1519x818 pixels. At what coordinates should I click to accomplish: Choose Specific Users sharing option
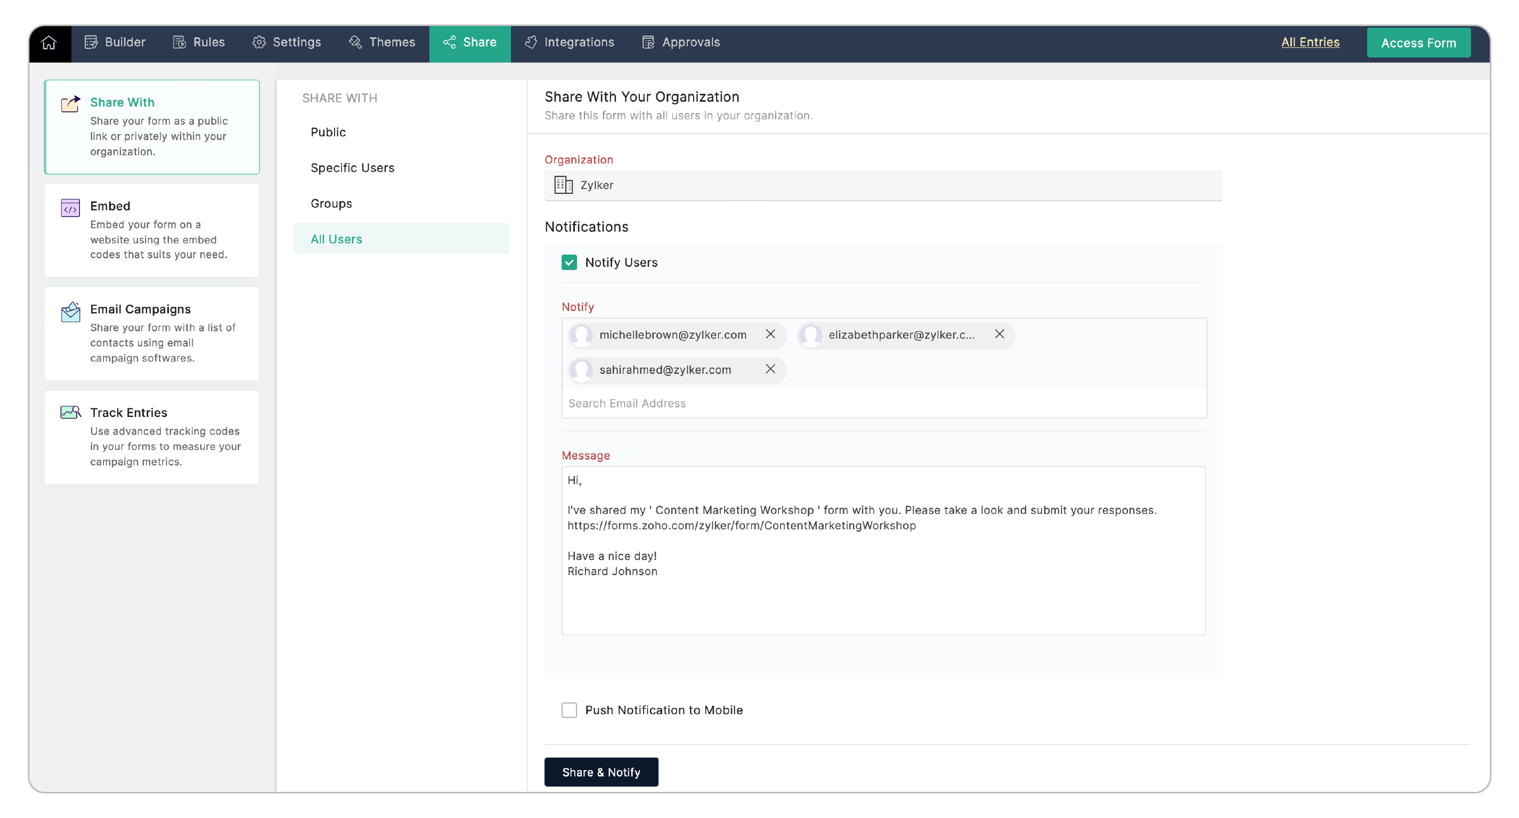(353, 168)
